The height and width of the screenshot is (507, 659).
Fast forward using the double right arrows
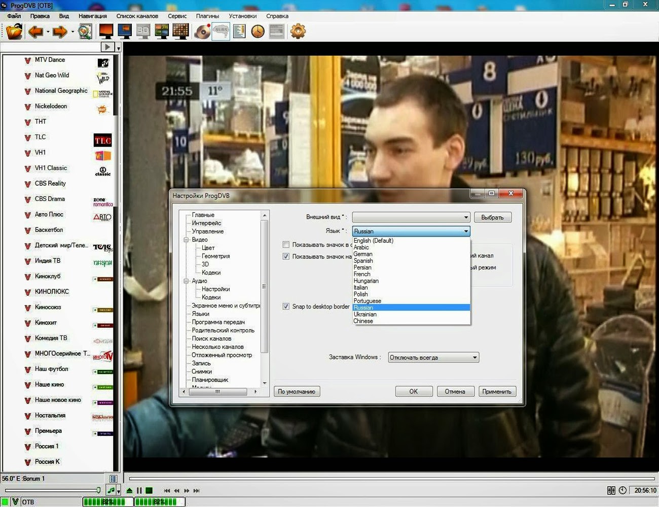tap(187, 491)
